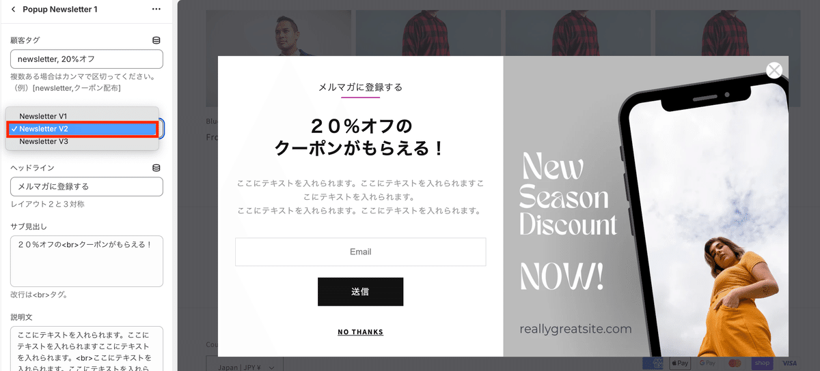The height and width of the screenshot is (371, 820).
Task: Click the New Season Discount phone image
Action: tap(646, 207)
